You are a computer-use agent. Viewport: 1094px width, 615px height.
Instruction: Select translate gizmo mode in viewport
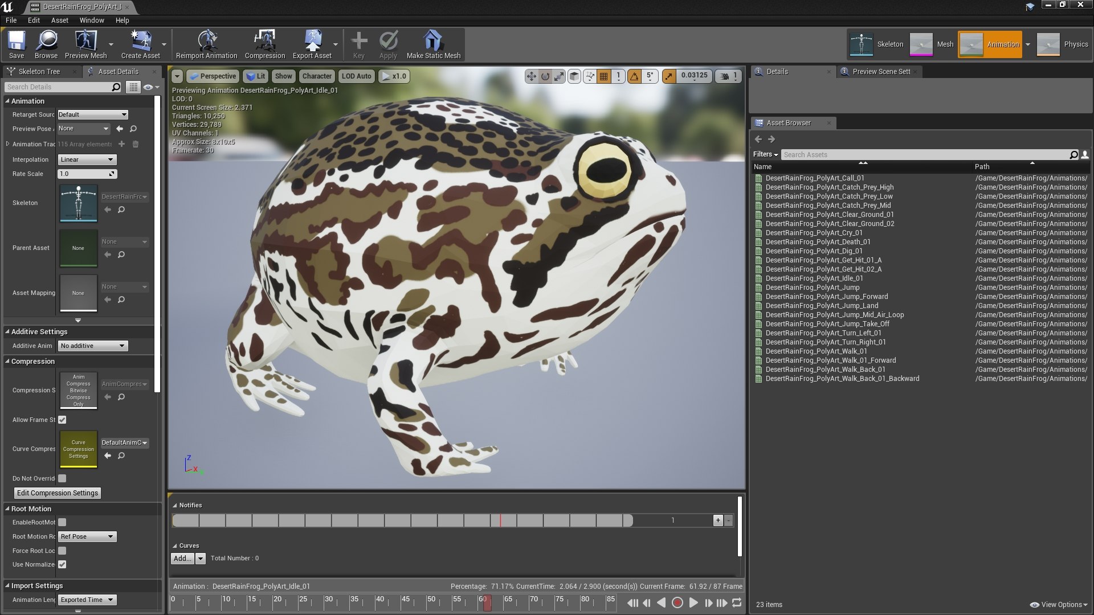(531, 76)
